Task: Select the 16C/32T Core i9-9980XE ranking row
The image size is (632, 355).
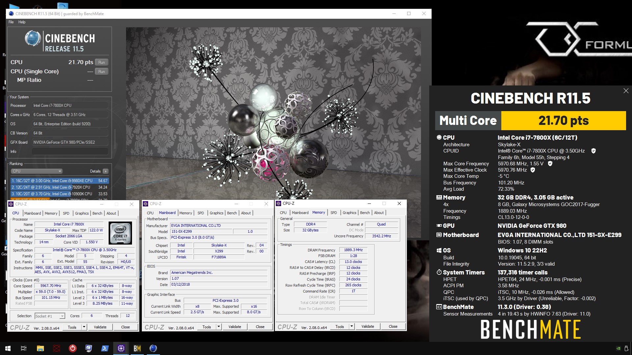Action: click(60, 181)
